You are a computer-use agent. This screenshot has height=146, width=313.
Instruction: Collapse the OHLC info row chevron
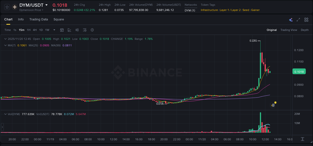[x=5, y=39]
